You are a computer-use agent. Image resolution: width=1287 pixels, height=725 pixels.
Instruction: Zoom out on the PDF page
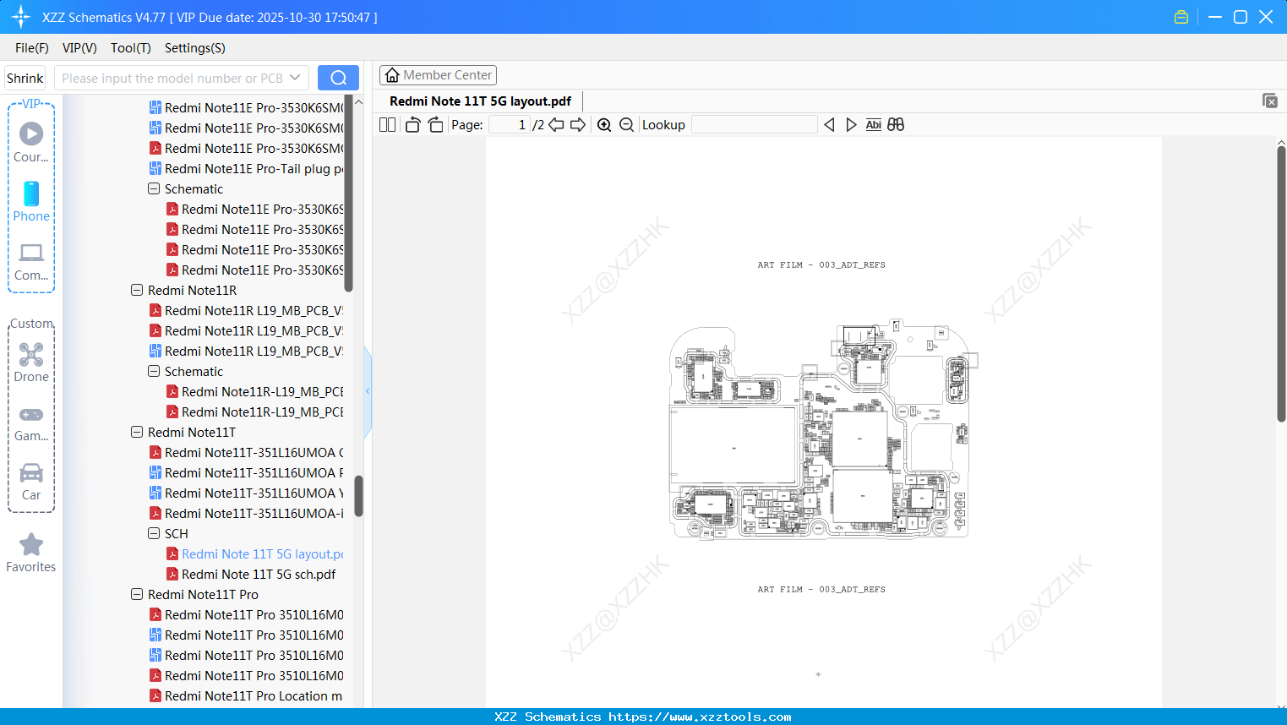(626, 124)
